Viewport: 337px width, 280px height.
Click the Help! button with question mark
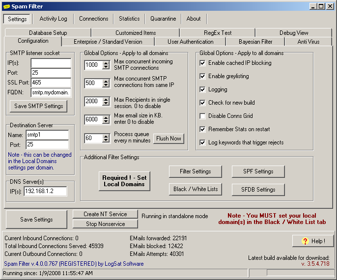point(312,241)
